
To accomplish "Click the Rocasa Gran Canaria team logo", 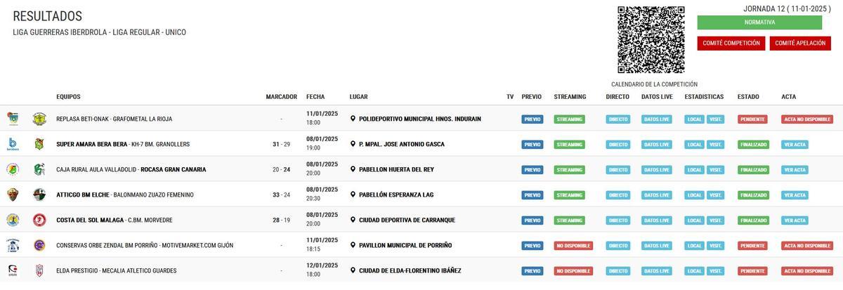I will click(39, 169).
